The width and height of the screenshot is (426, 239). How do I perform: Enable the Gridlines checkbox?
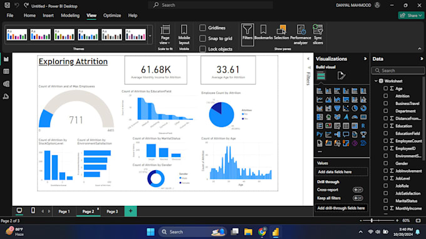point(203,28)
